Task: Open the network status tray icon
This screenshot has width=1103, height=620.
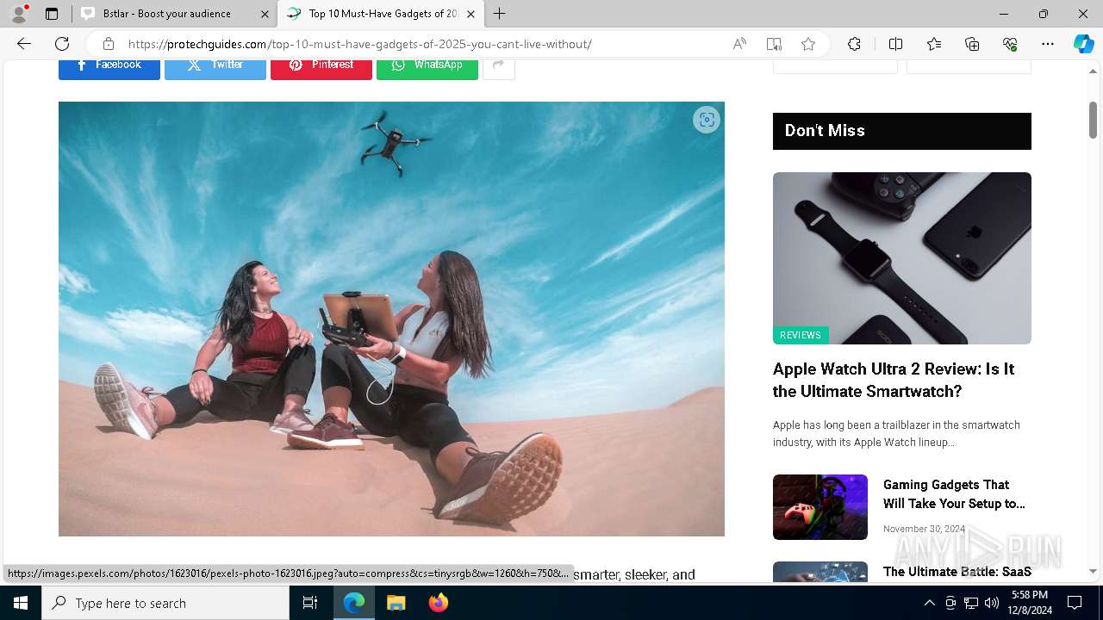Action: pyautogui.click(x=971, y=603)
